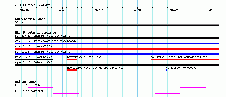The width and height of the screenshot is (226, 97).
Task: Open variant label nsv4337085 (gnomADStructuralVariants)
Action: (43, 36)
